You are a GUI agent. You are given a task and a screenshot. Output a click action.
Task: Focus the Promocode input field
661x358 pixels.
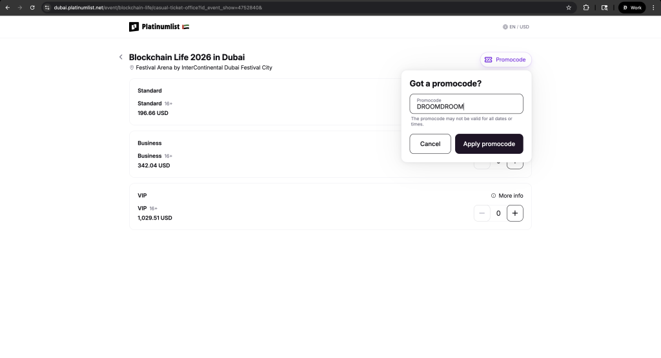point(466,104)
